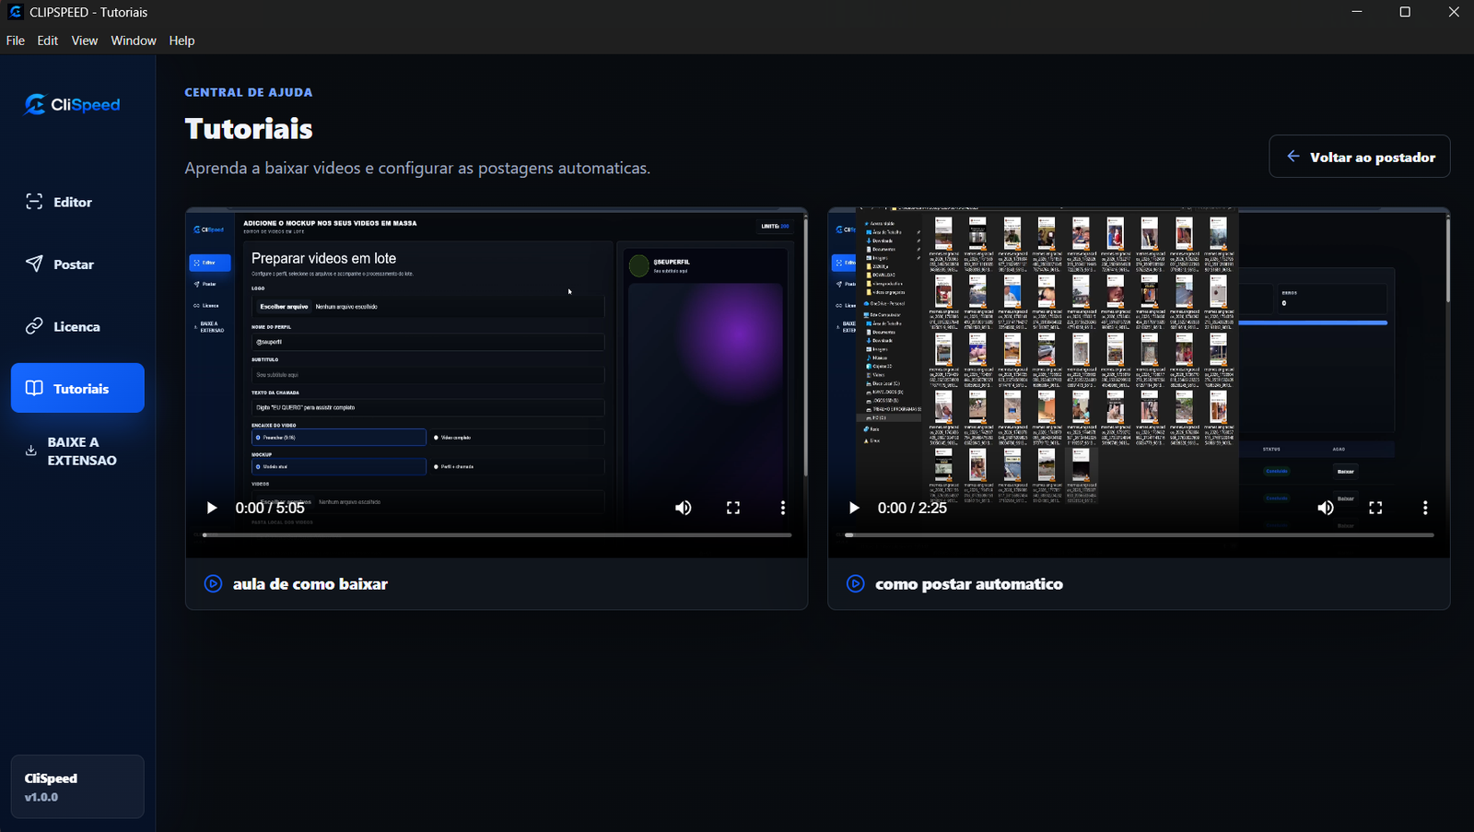The height and width of the screenshot is (832, 1474).
Task: Fullscreen the 'como postar automatico' video
Action: (1375, 508)
